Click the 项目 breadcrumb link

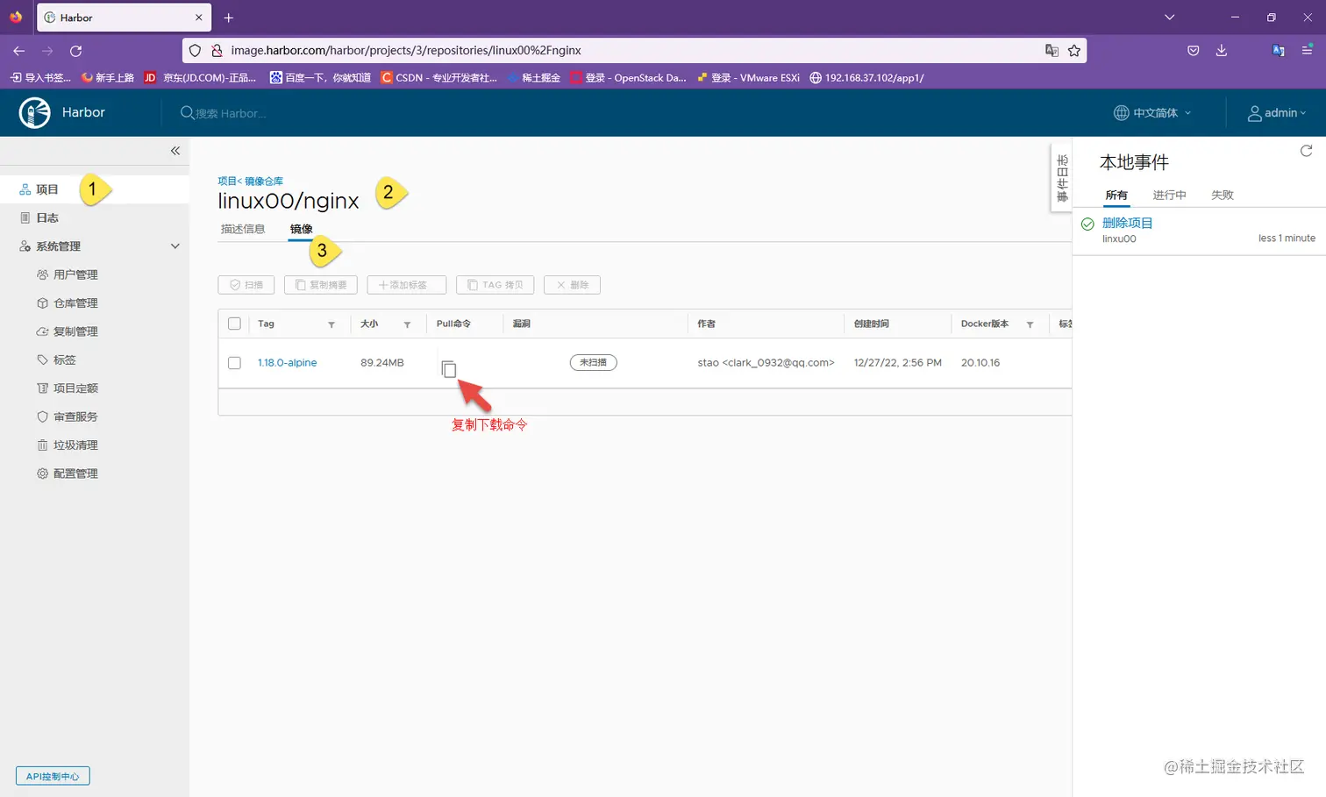coord(226,181)
